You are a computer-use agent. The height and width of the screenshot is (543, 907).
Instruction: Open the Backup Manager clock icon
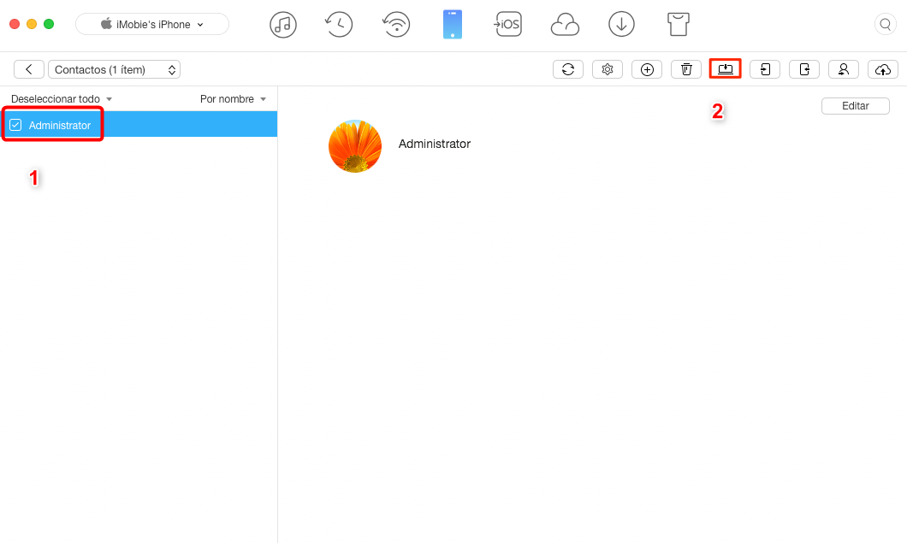point(339,24)
